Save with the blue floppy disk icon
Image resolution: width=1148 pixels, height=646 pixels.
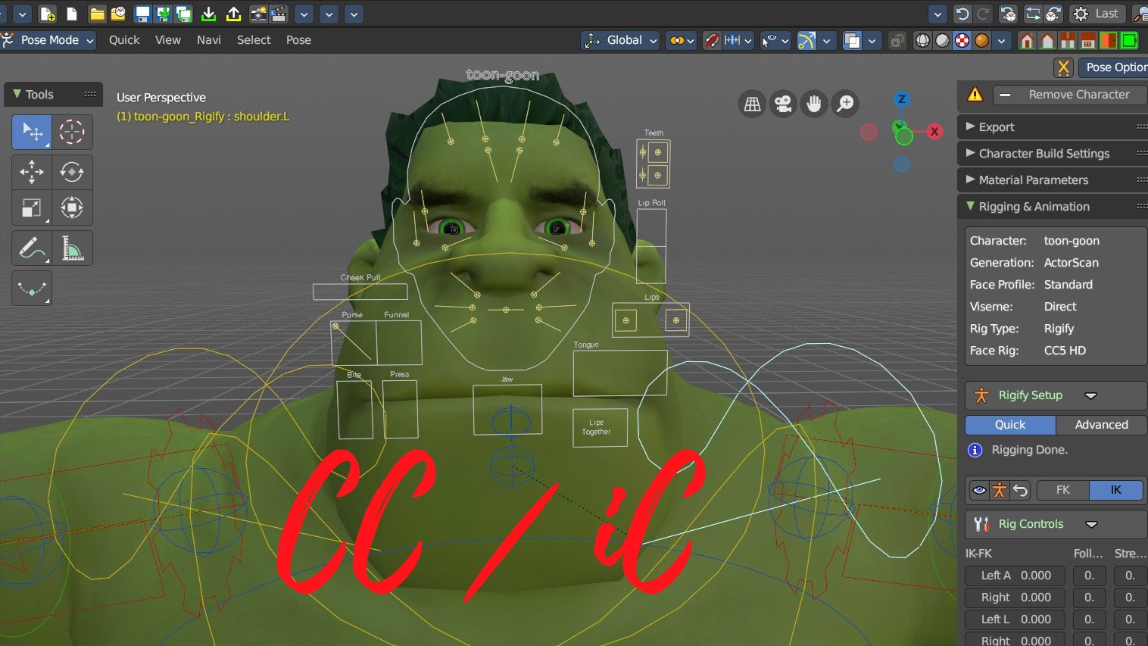[x=142, y=14]
